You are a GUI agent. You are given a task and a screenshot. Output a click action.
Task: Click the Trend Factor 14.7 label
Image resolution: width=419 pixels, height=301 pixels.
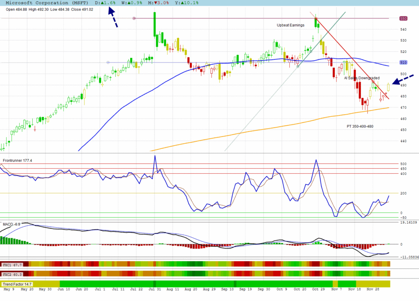point(18,284)
